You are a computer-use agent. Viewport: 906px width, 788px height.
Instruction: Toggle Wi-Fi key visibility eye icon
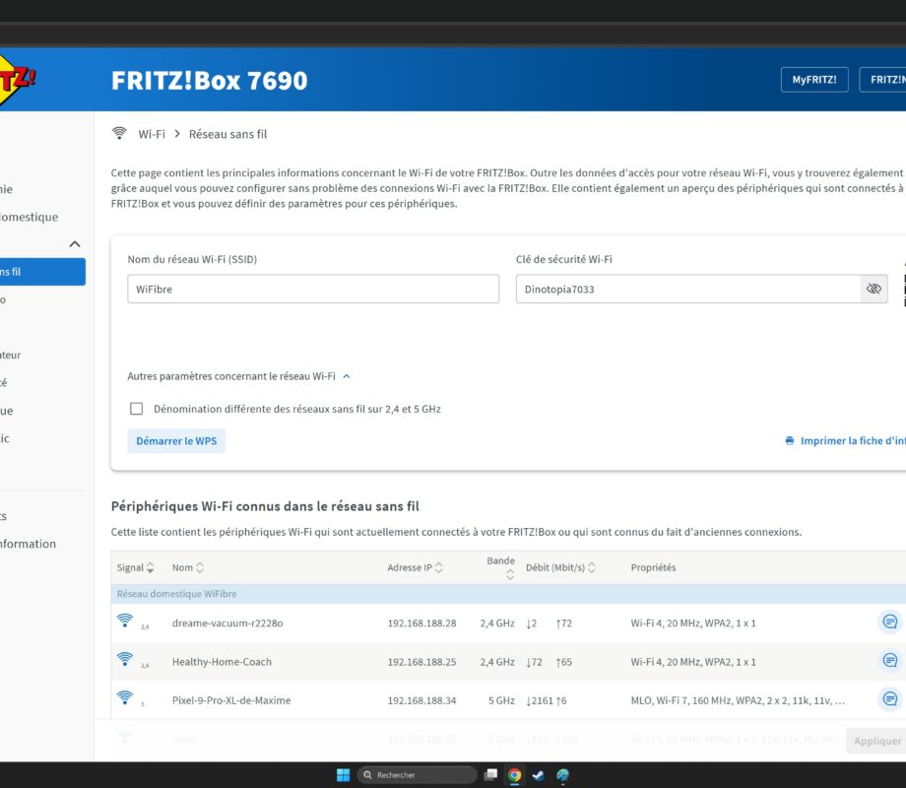coord(874,289)
